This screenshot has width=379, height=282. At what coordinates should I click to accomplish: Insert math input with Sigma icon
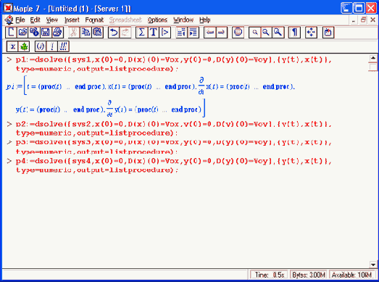(x=141, y=32)
